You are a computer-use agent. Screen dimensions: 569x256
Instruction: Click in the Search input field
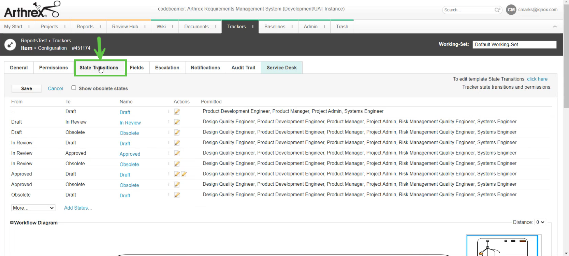coord(468,10)
